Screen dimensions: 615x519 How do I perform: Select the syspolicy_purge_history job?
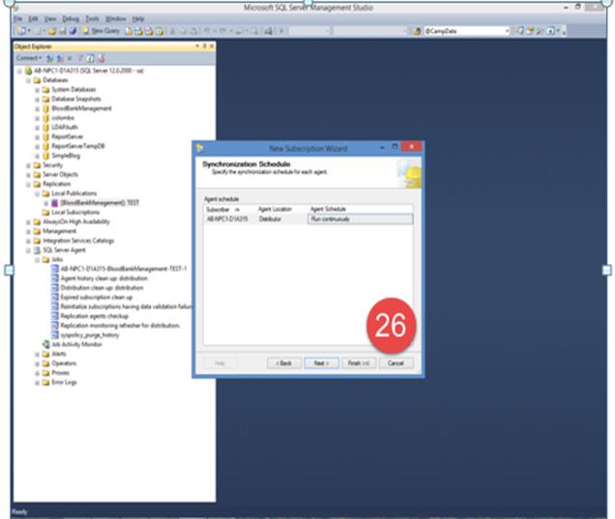tap(90, 334)
